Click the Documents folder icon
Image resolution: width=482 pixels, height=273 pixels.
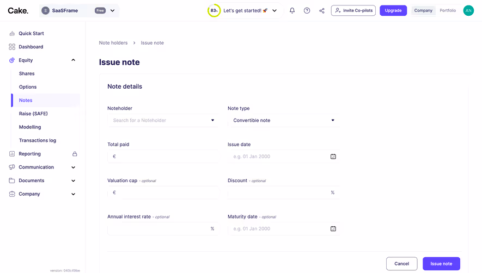coord(12,181)
